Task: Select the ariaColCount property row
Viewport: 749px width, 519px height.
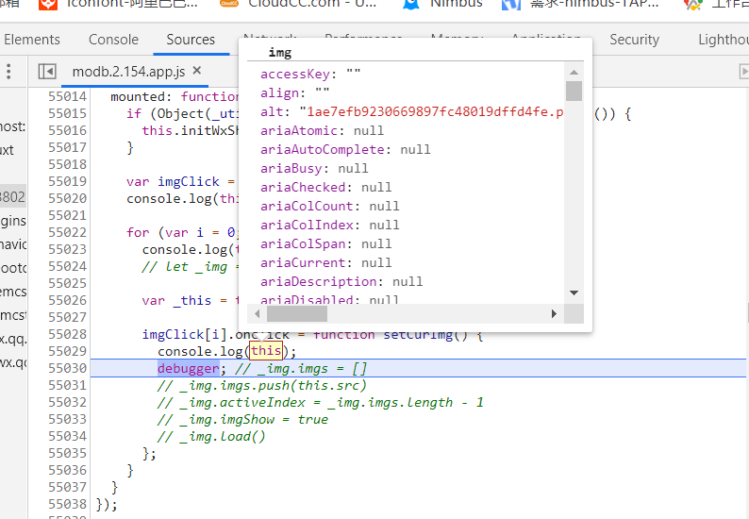Action: pyautogui.click(x=329, y=206)
